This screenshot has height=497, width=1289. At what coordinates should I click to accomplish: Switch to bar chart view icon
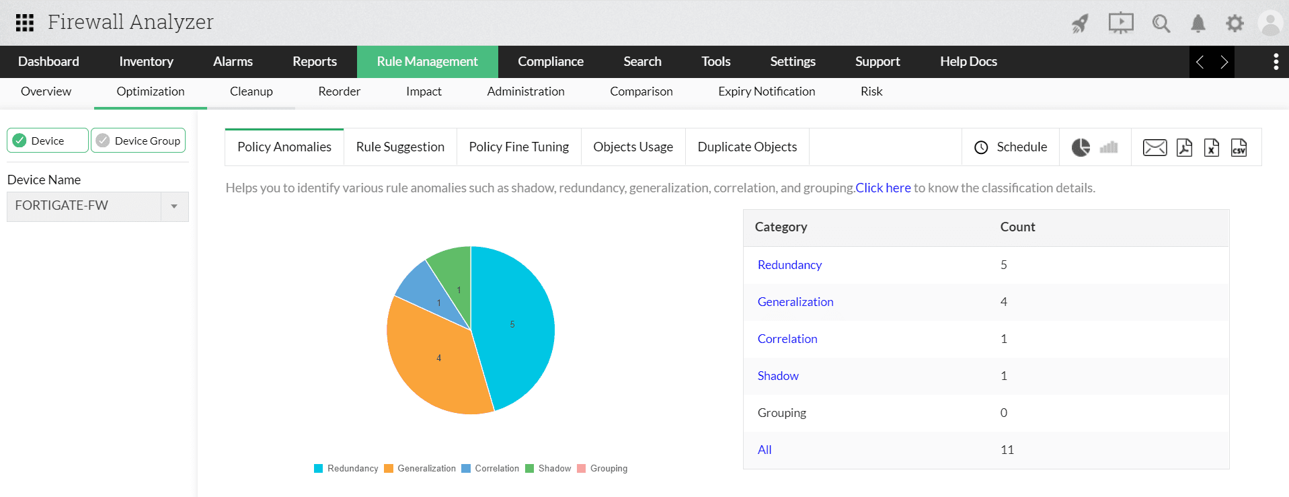(1109, 147)
